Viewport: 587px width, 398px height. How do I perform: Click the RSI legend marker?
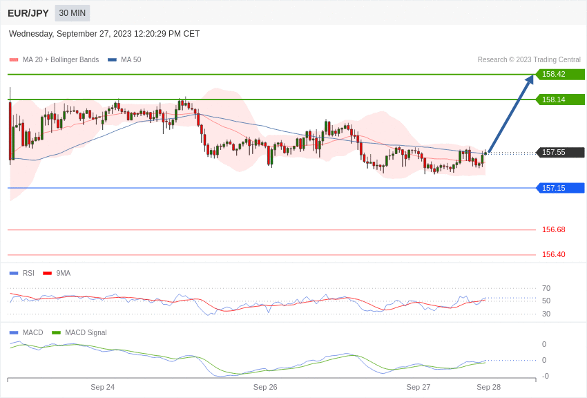(x=14, y=274)
